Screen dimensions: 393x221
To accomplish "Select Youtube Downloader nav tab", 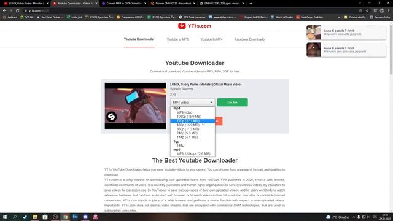I will pos(139,39).
